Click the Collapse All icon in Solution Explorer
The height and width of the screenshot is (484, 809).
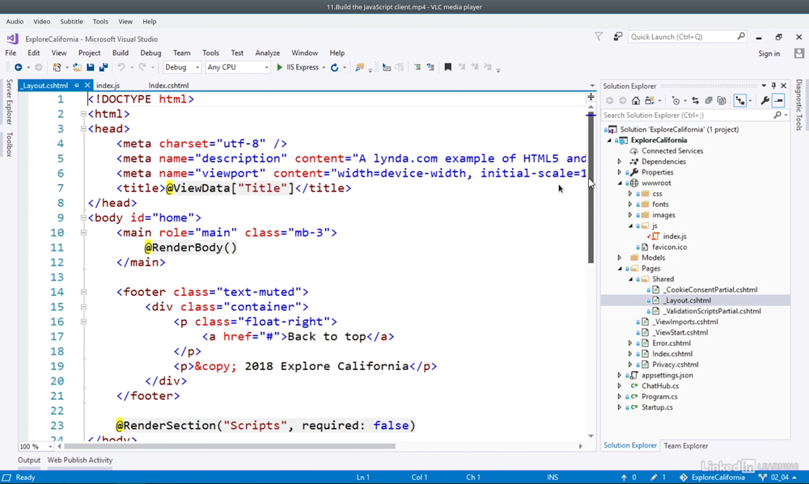point(709,100)
